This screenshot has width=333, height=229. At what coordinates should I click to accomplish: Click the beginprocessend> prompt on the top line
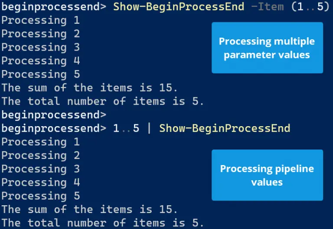[x=54, y=7]
